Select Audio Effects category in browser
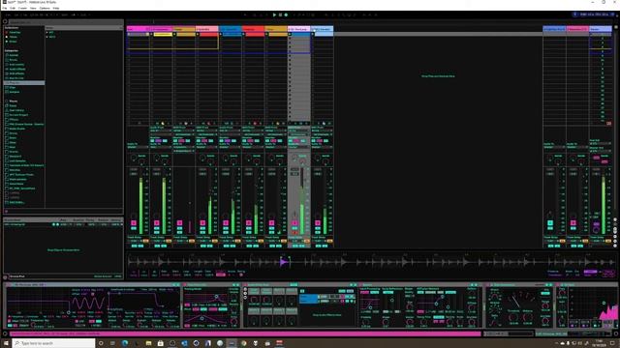The width and height of the screenshot is (620, 348). click(17, 69)
